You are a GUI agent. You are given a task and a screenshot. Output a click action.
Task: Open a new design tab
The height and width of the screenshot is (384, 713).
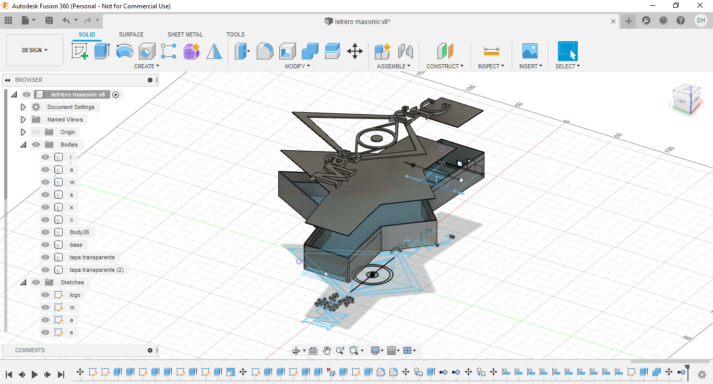(x=628, y=21)
